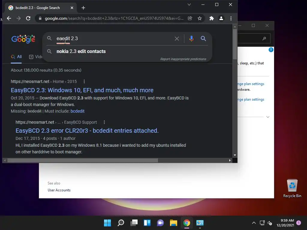Open EasyBCD 2.3 error CLR20r3 result
The height and width of the screenshot is (230, 307).
(87, 131)
